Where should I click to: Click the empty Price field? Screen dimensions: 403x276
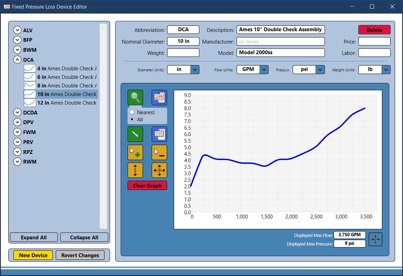pyautogui.click(x=374, y=41)
